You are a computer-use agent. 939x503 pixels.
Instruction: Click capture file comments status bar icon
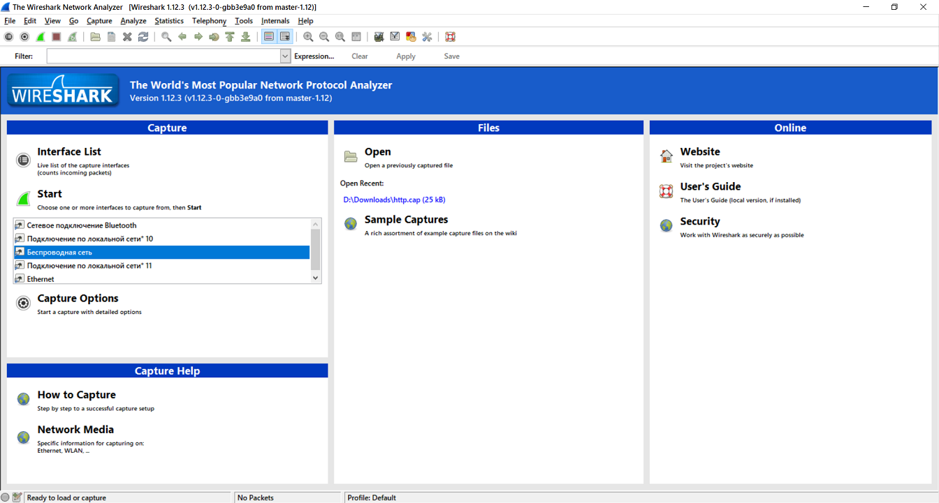click(x=17, y=497)
